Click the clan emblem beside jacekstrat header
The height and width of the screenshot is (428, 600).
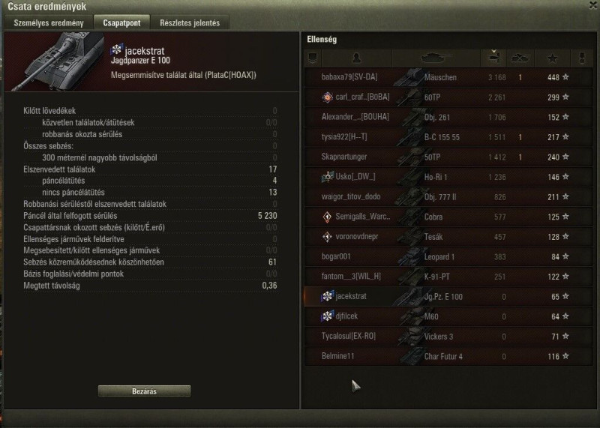coord(117,49)
